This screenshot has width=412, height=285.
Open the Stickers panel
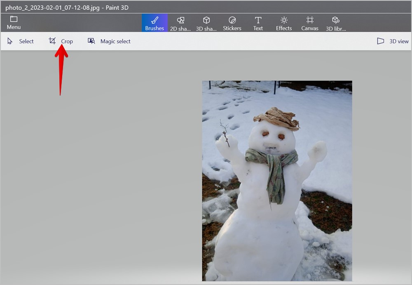tap(232, 23)
